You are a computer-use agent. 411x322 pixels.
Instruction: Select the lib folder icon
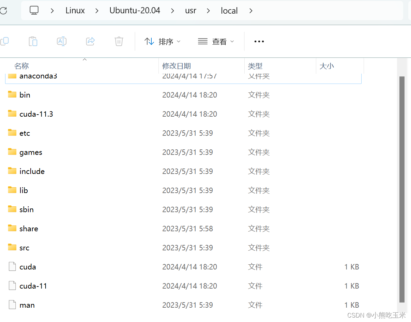pos(12,190)
